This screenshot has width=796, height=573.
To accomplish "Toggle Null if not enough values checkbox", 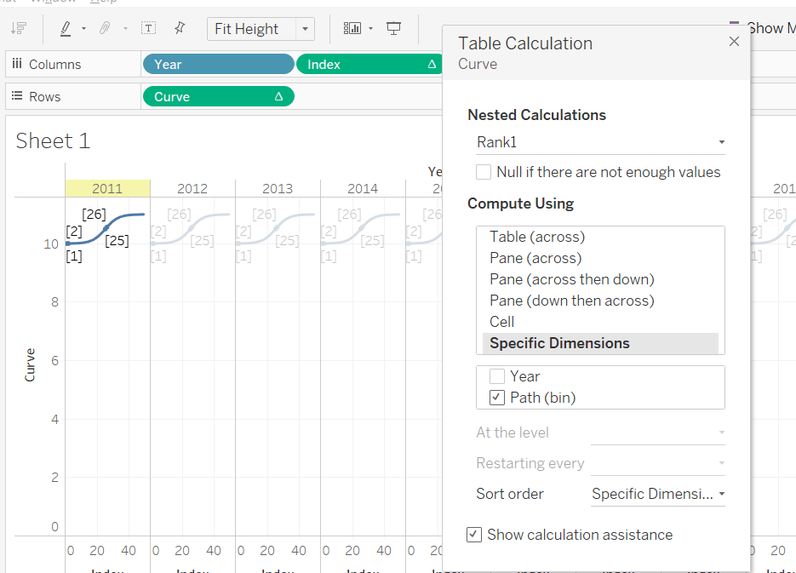I will coord(484,172).
